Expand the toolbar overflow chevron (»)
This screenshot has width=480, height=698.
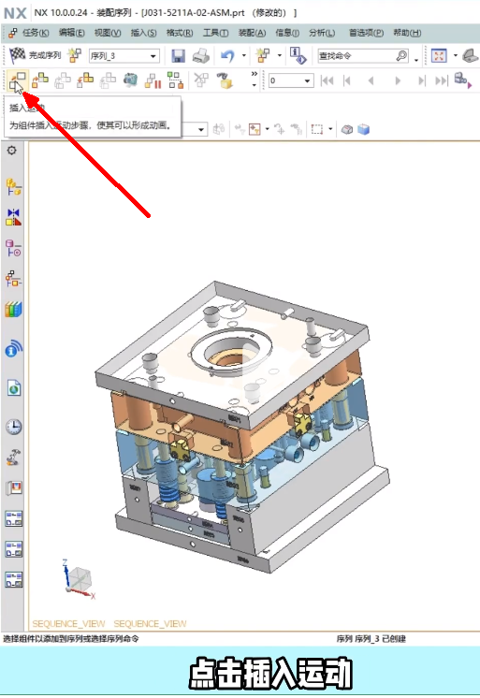click(x=255, y=74)
